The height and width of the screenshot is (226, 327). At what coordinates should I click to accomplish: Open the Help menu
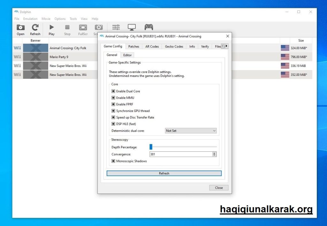pyautogui.click(x=95, y=19)
